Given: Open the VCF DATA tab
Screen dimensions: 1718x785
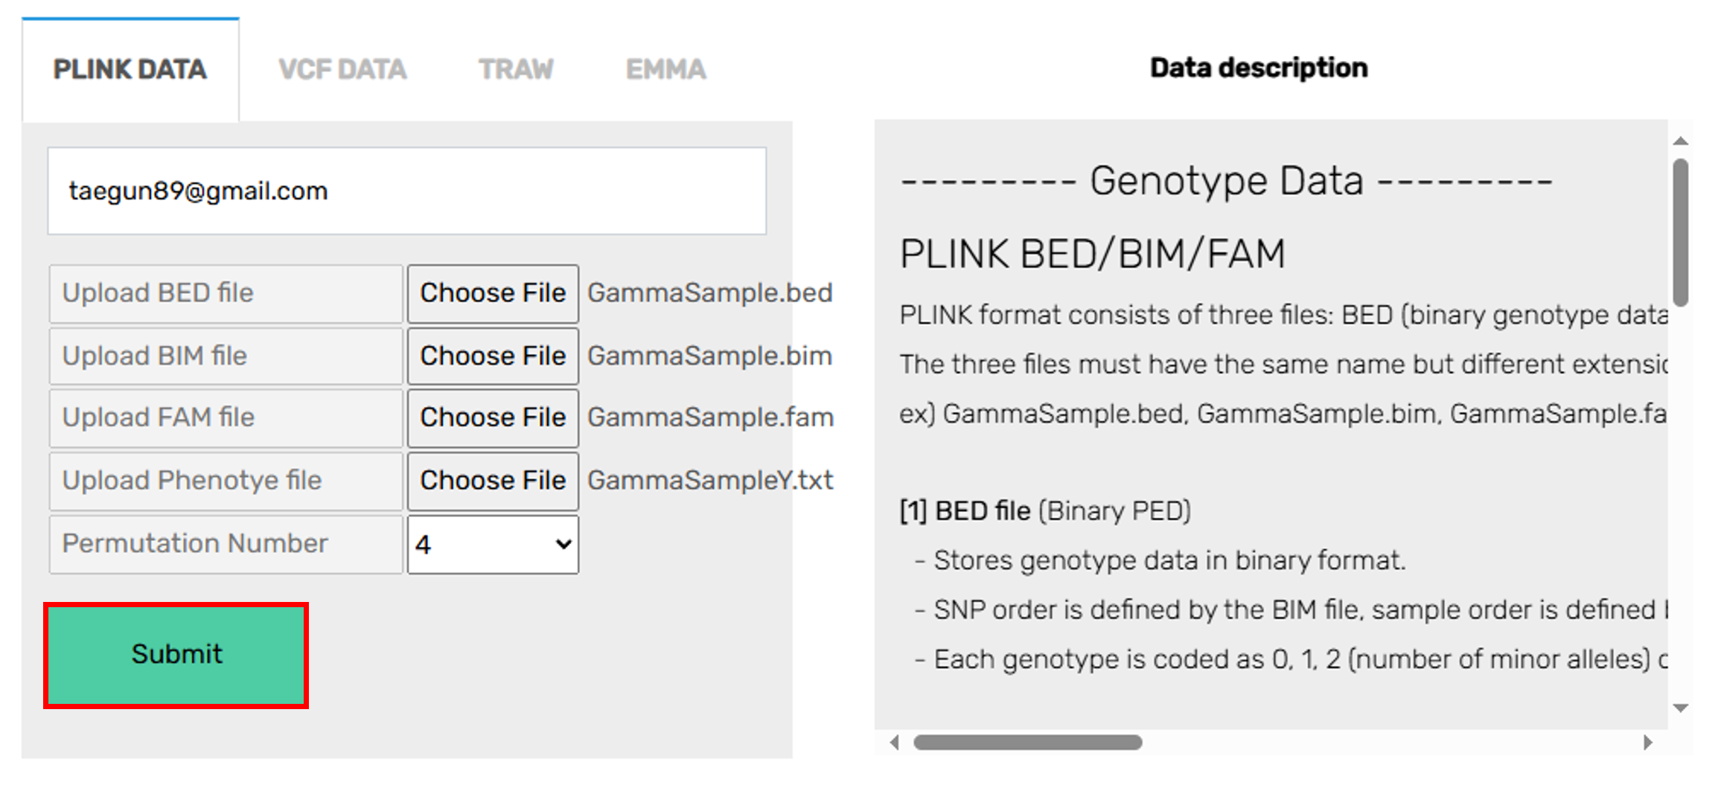Looking at the screenshot, I should 342,70.
